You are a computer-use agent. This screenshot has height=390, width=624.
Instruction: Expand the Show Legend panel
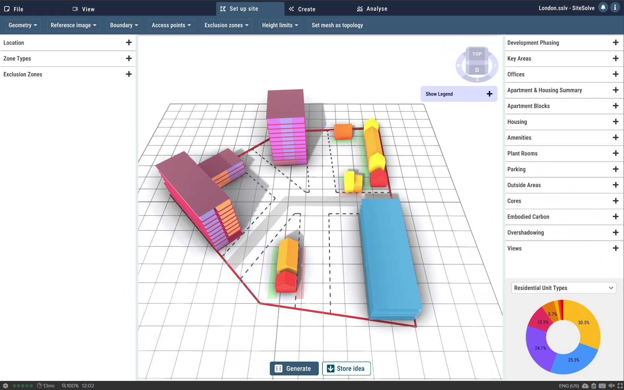(489, 94)
